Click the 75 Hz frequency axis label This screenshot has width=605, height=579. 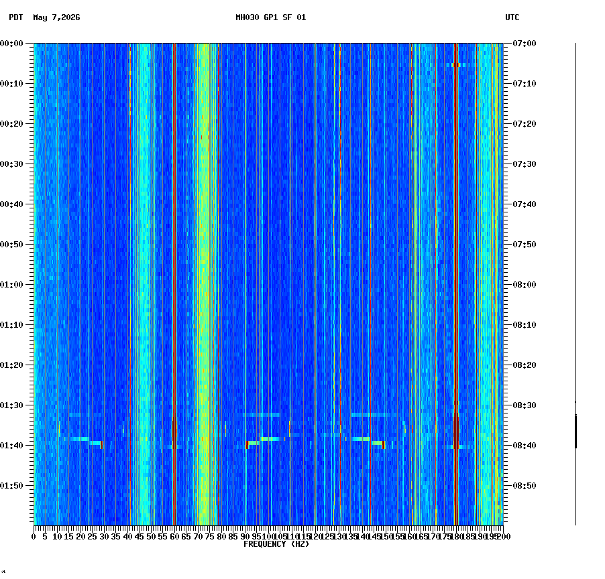tap(209, 537)
